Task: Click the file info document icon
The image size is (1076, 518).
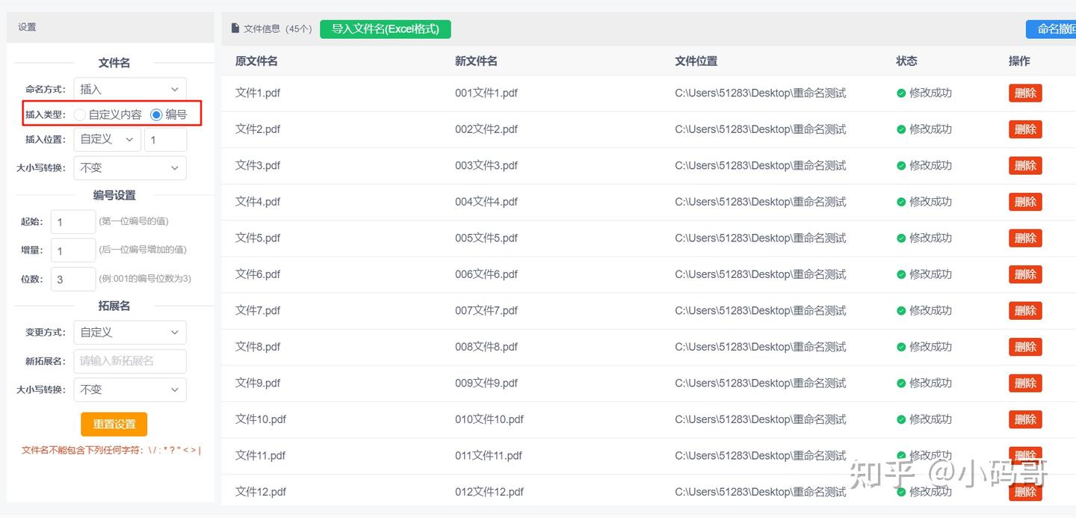Action: click(x=235, y=28)
